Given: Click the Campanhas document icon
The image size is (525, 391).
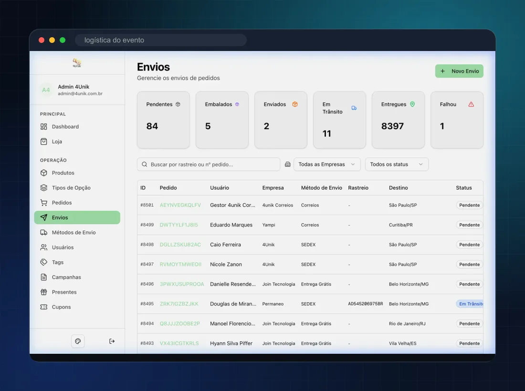Looking at the screenshot, I should (44, 277).
